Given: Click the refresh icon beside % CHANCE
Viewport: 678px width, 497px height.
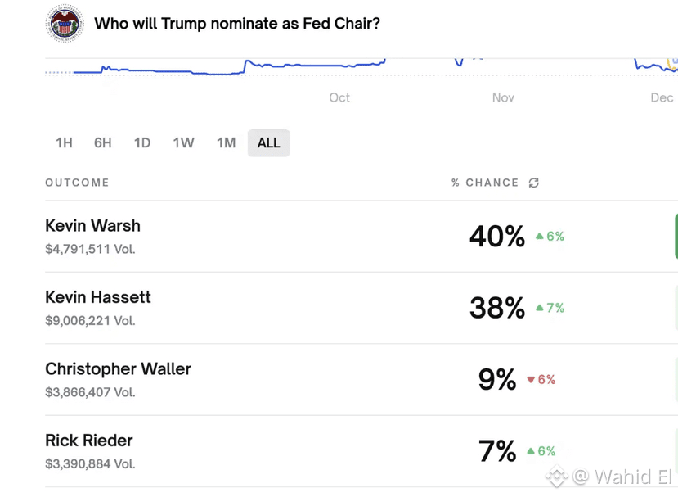Looking at the screenshot, I should click(x=534, y=183).
